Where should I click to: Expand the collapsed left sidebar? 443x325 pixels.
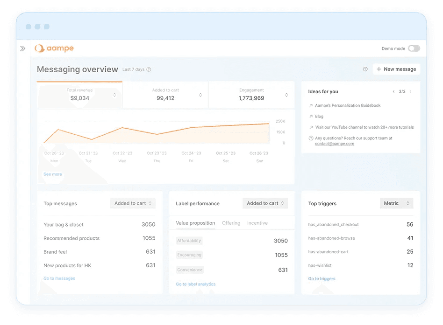[22, 48]
